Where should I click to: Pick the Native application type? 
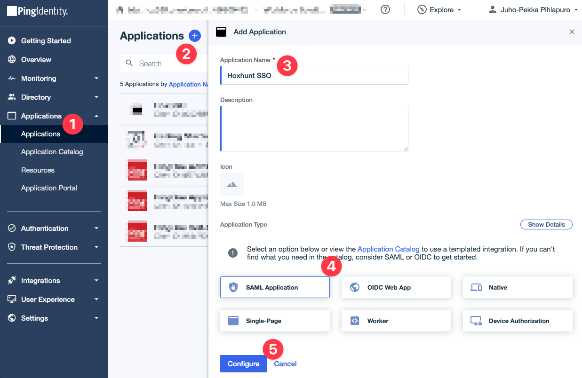point(518,287)
